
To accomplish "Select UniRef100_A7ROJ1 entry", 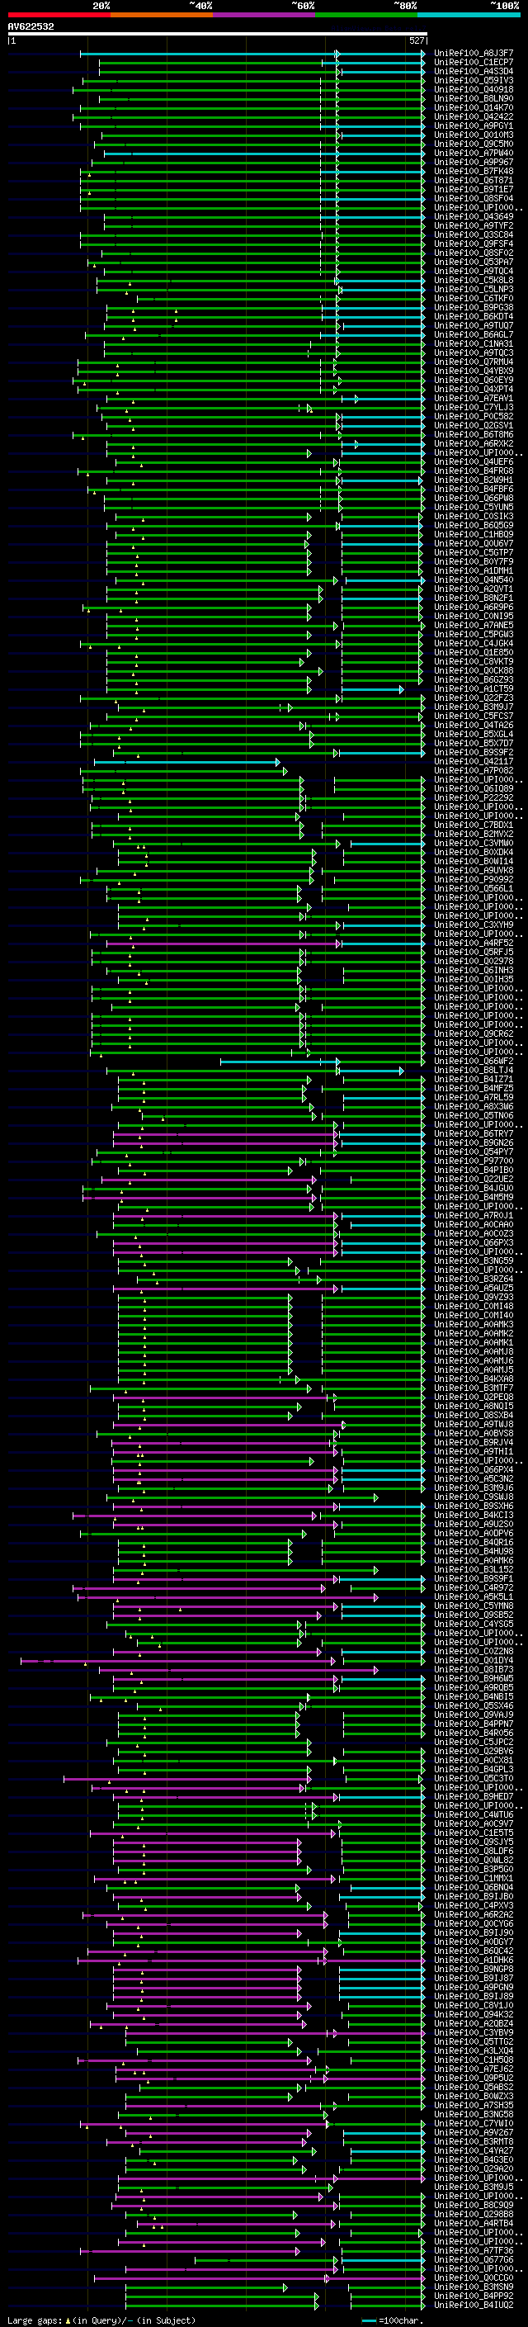I will click(474, 1215).
